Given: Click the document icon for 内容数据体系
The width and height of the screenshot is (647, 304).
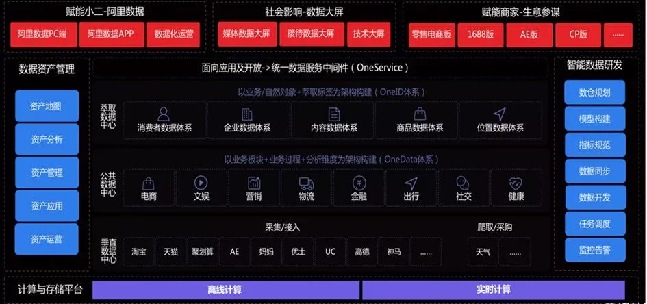Looking at the screenshot, I should tap(334, 114).
